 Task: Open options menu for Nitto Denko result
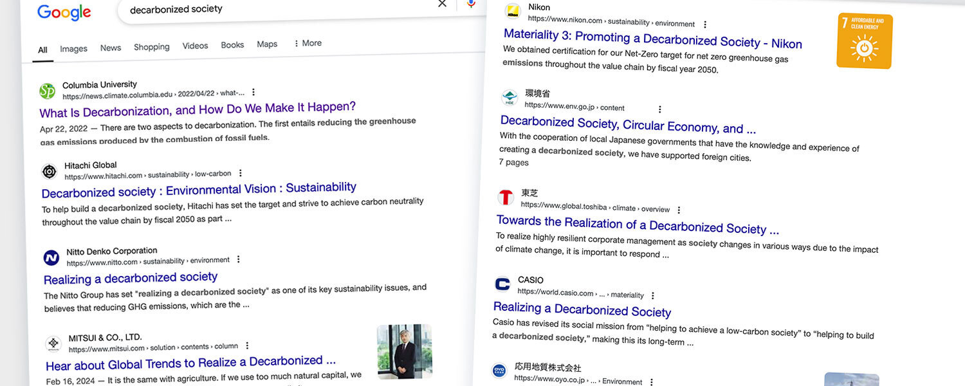click(x=239, y=259)
